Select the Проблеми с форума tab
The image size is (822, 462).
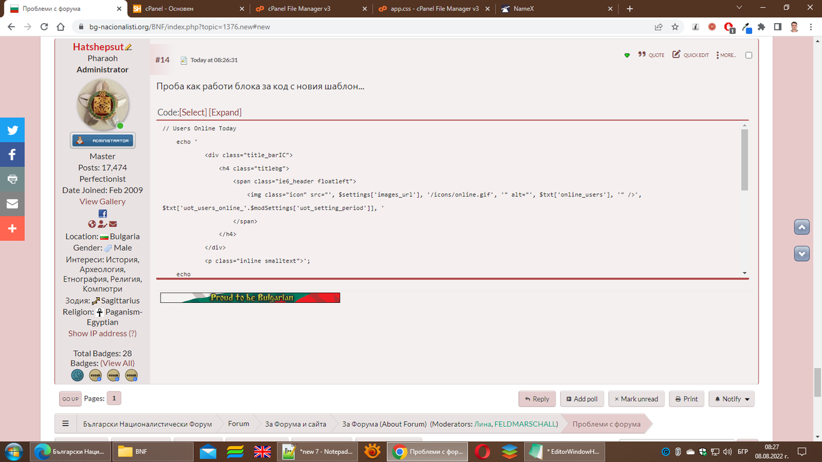[x=66, y=9]
